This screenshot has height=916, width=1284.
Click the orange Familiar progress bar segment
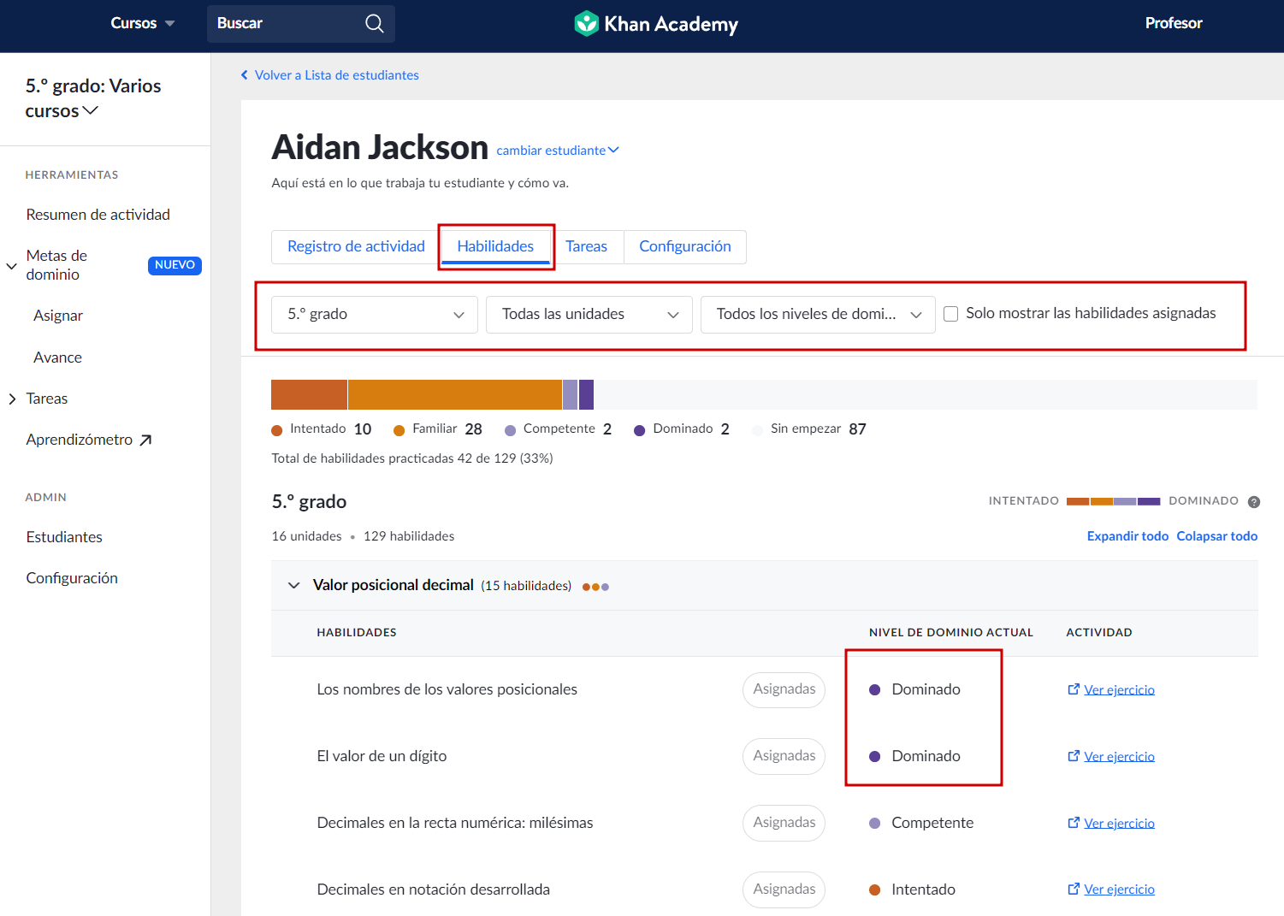click(x=455, y=395)
